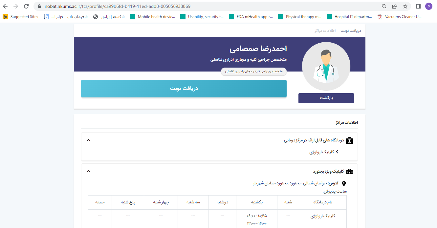The height and width of the screenshot is (228, 437).
Task: Click the share page icon
Action: [x=395, y=6]
